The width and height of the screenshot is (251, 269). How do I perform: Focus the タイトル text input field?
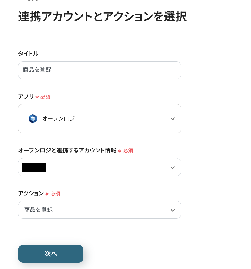pos(99,70)
